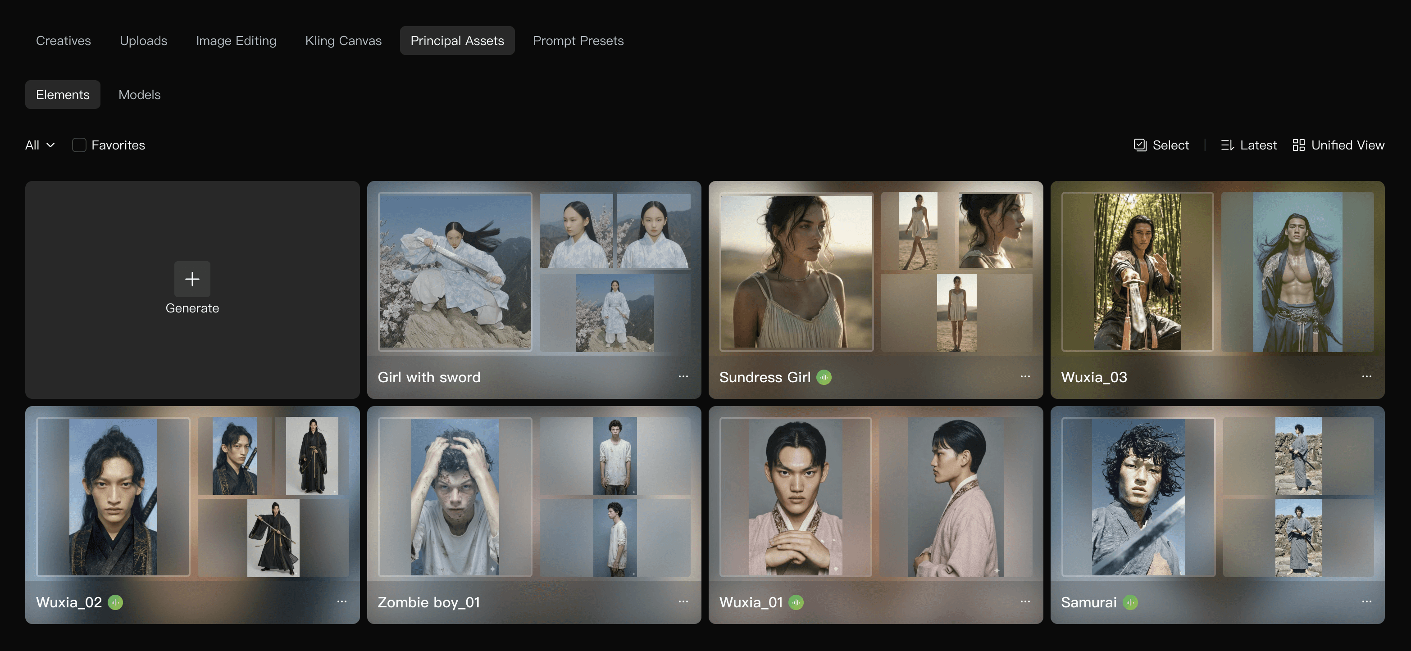The height and width of the screenshot is (651, 1411).
Task: Click the Wuxia_02 element name
Action: (69, 602)
